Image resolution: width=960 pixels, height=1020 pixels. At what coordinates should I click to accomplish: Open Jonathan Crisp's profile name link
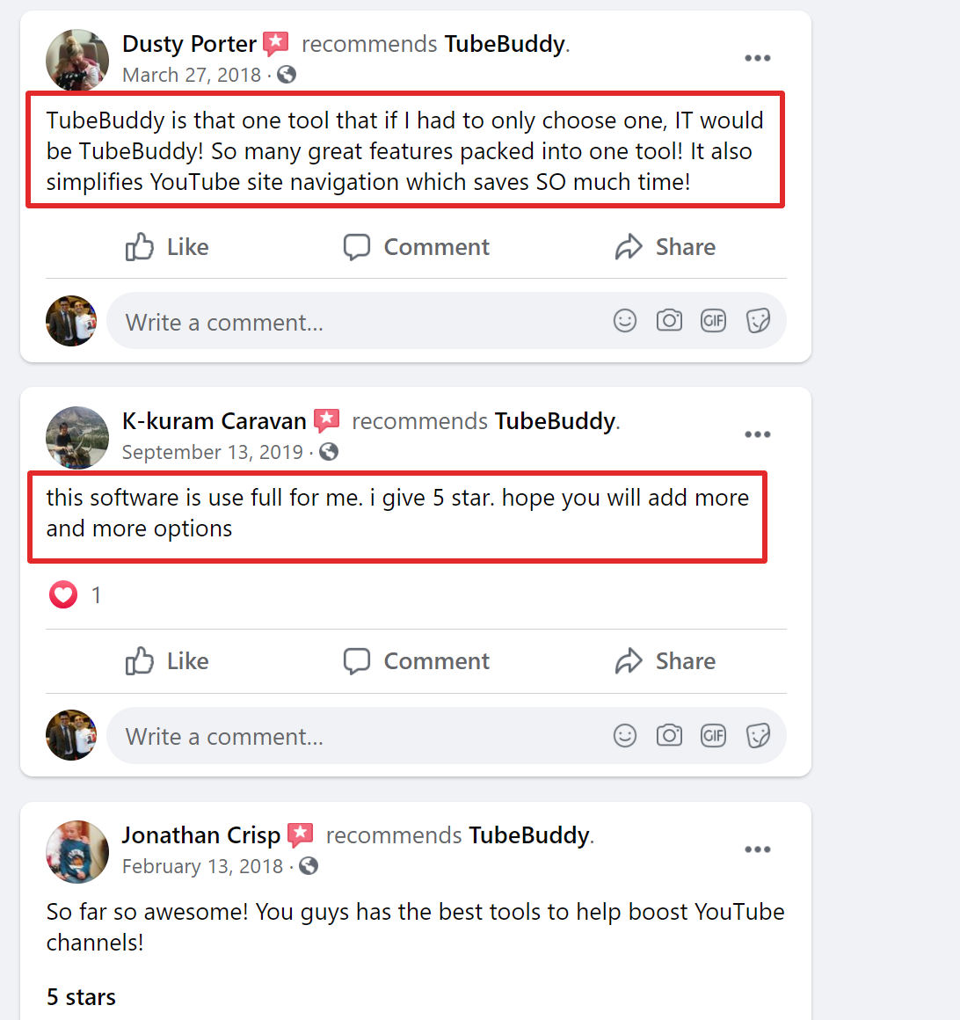pos(200,835)
